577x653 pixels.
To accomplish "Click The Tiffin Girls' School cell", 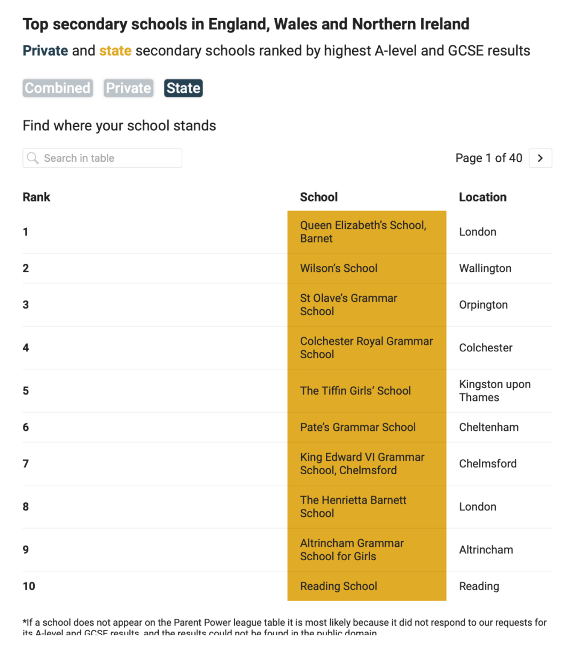I will [x=356, y=391].
